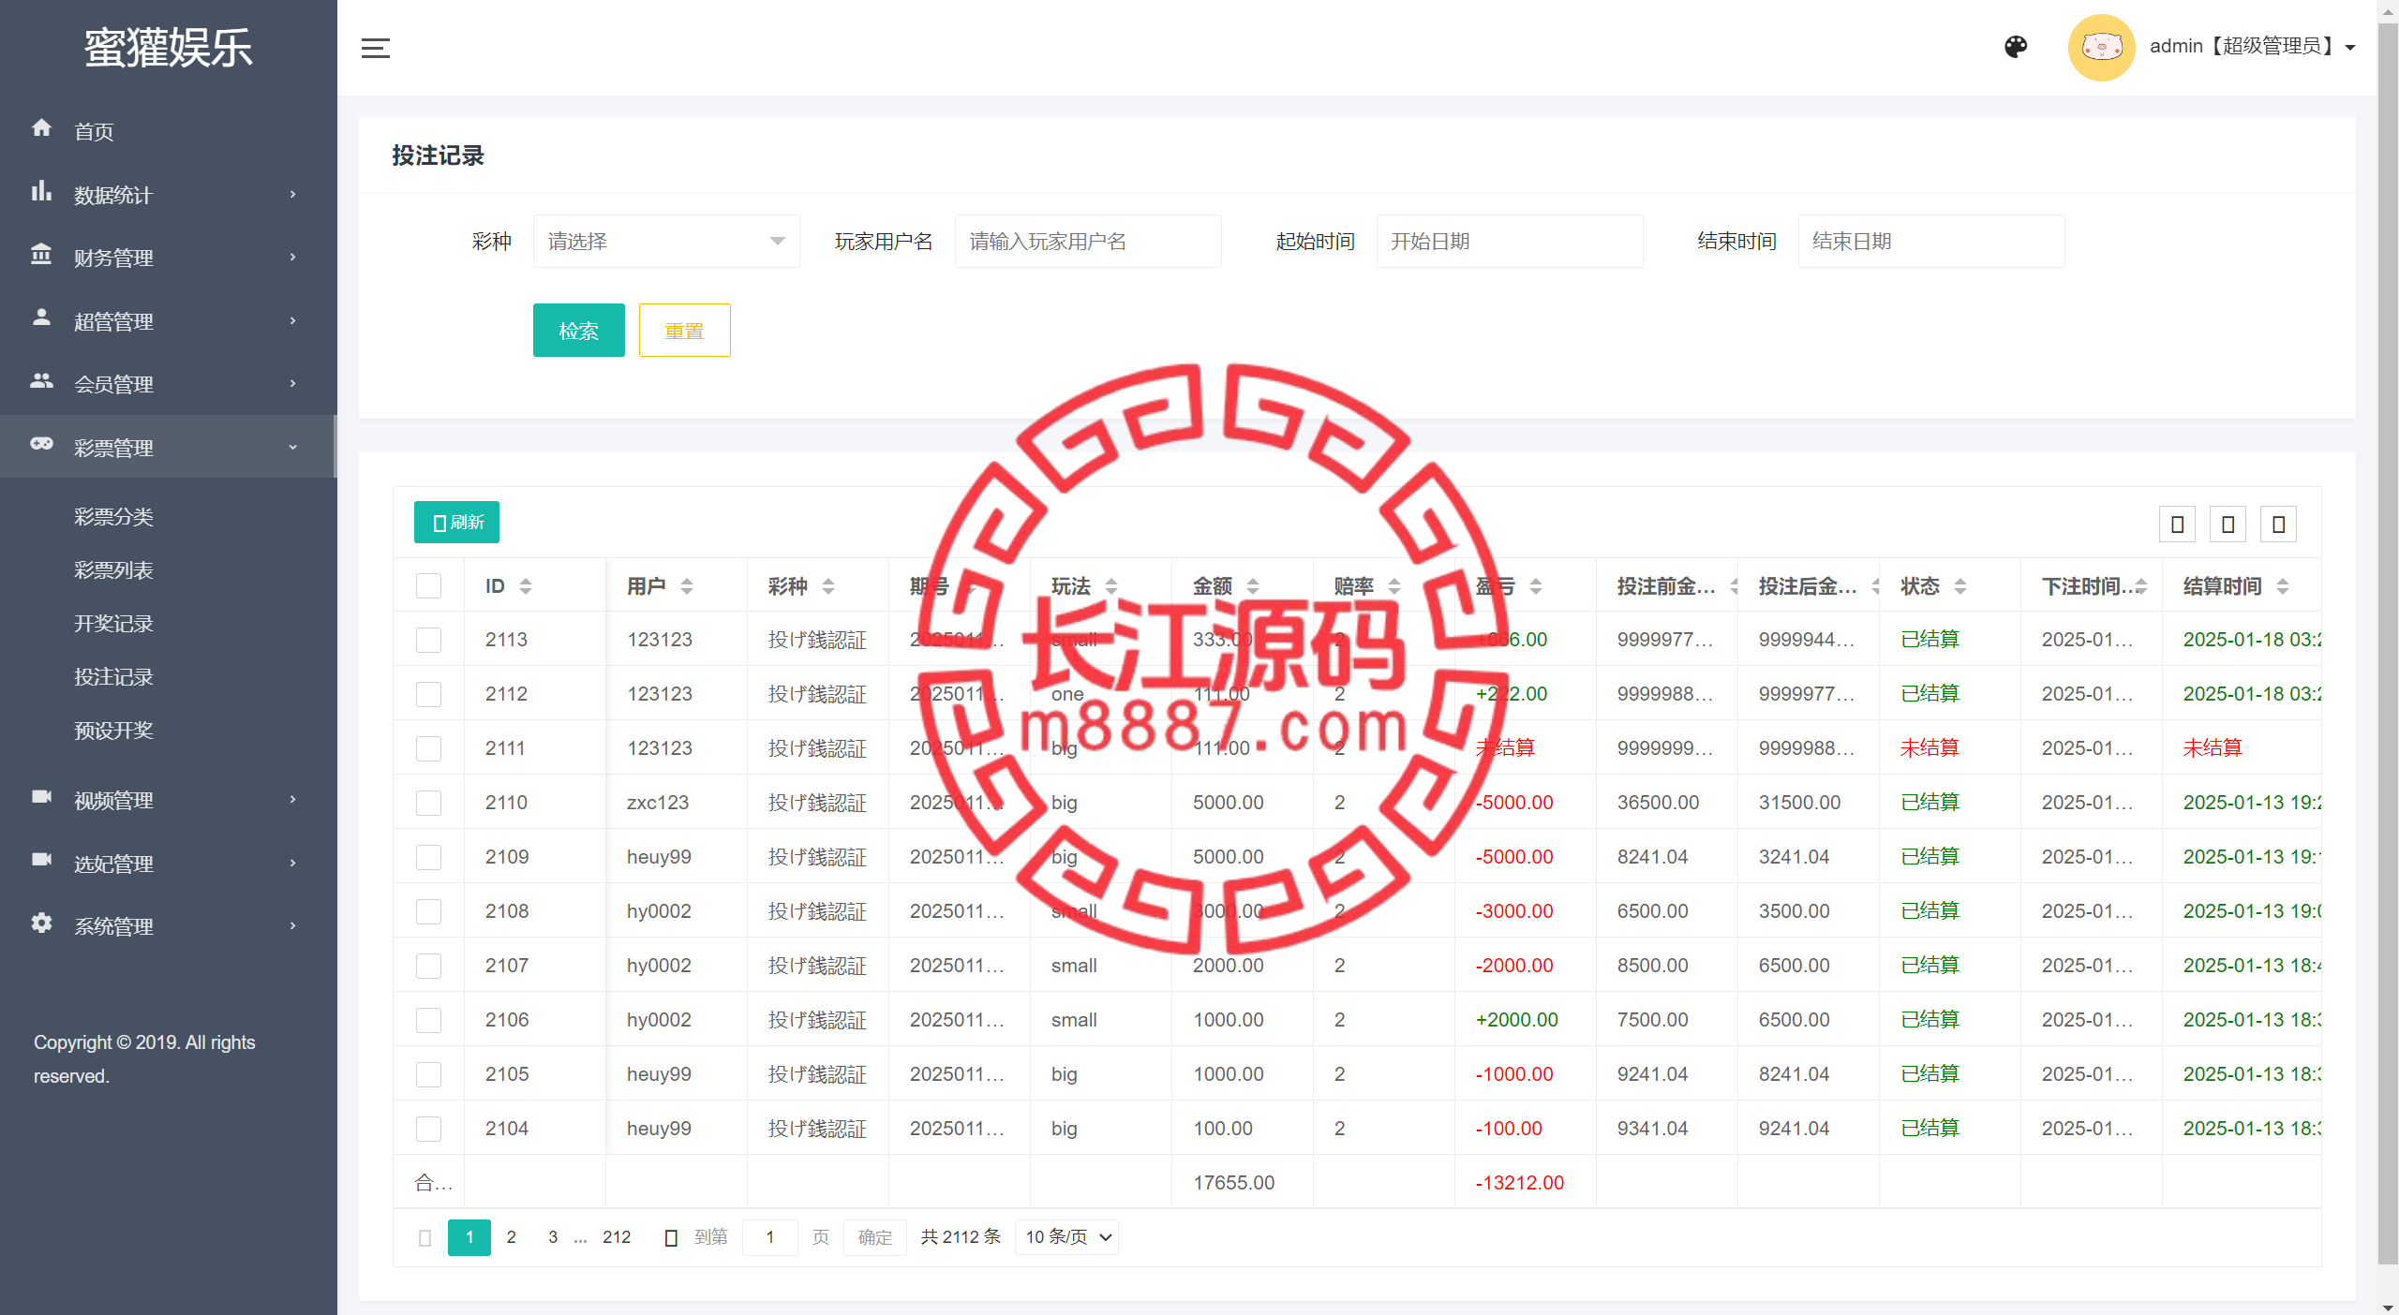This screenshot has height=1315, width=2399.
Task: Sort the table by the ID column
Action: 526,586
